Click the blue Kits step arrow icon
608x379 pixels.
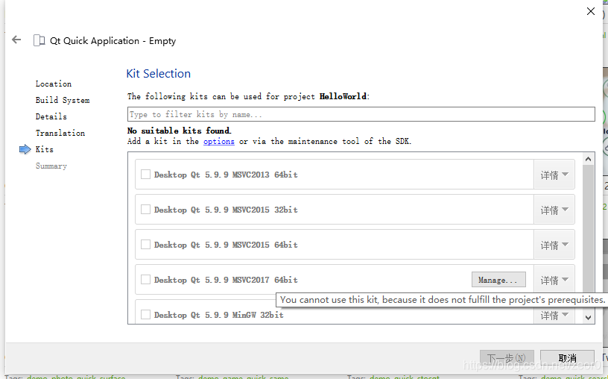coord(25,149)
